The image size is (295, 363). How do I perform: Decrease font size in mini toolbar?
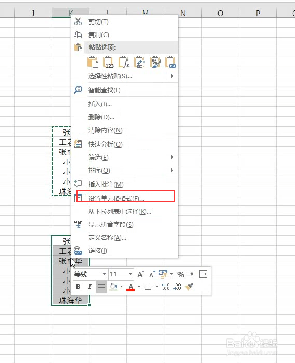[x=152, y=274]
